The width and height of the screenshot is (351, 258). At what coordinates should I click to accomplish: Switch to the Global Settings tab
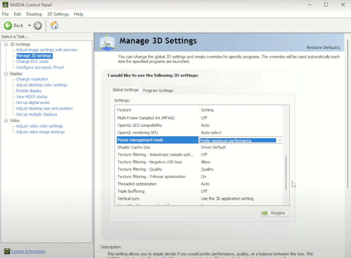pyautogui.click(x=125, y=90)
